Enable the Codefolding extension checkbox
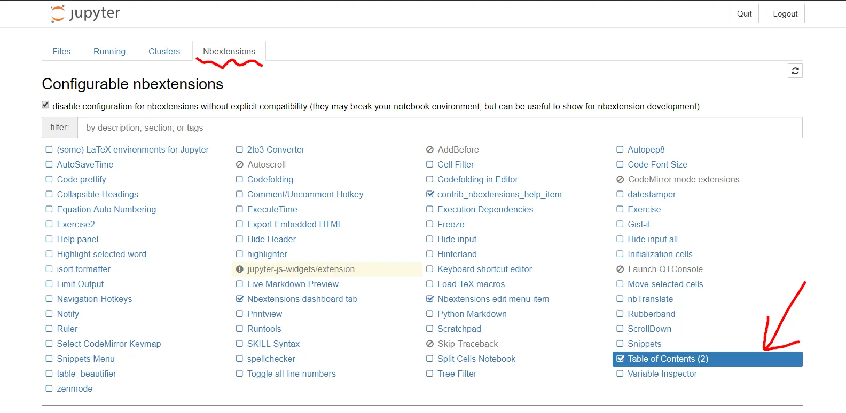846x413 pixels. coord(240,180)
